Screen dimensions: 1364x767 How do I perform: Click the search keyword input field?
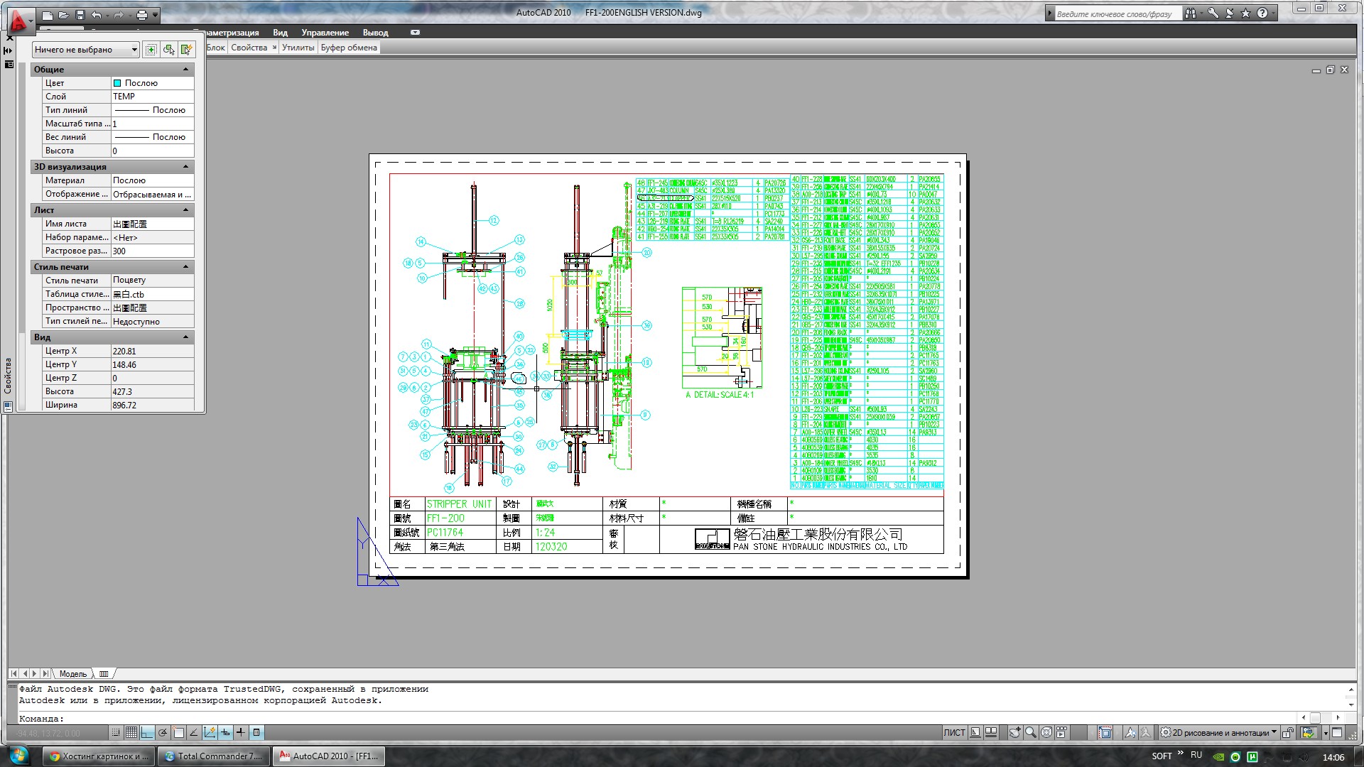click(x=1115, y=13)
